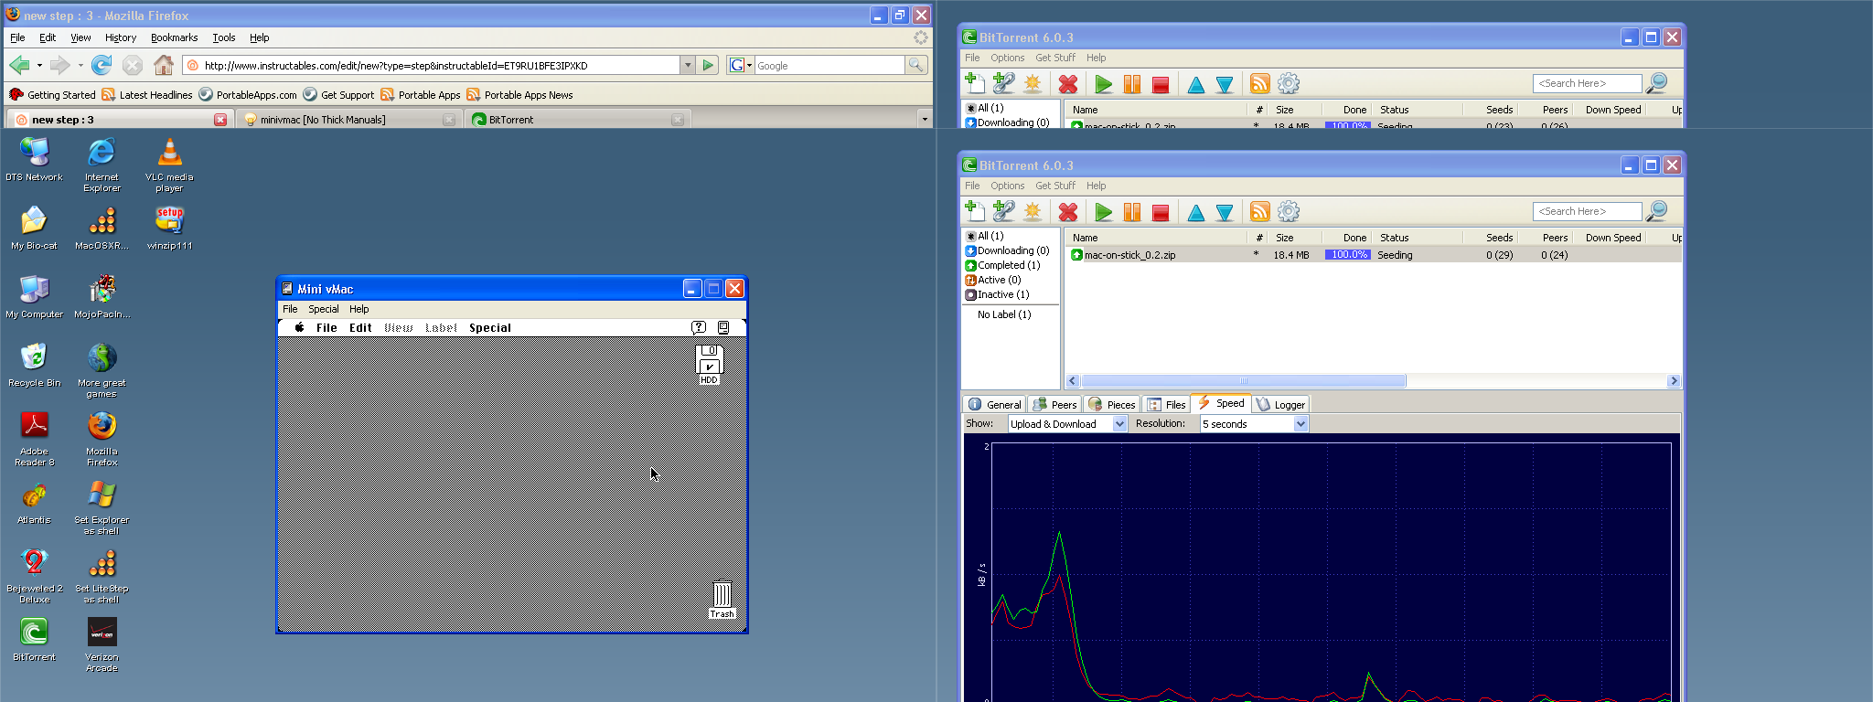Screen dimensions: 1873x702
Task: Open My Bio-cat folder icon
Action: pyautogui.click(x=34, y=228)
